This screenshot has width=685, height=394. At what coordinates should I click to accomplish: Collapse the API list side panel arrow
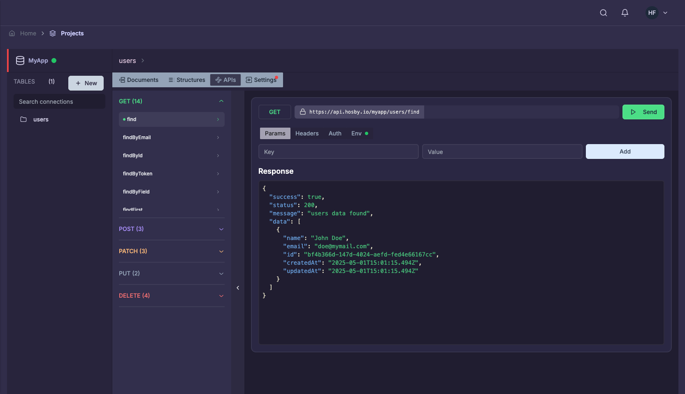(x=238, y=288)
